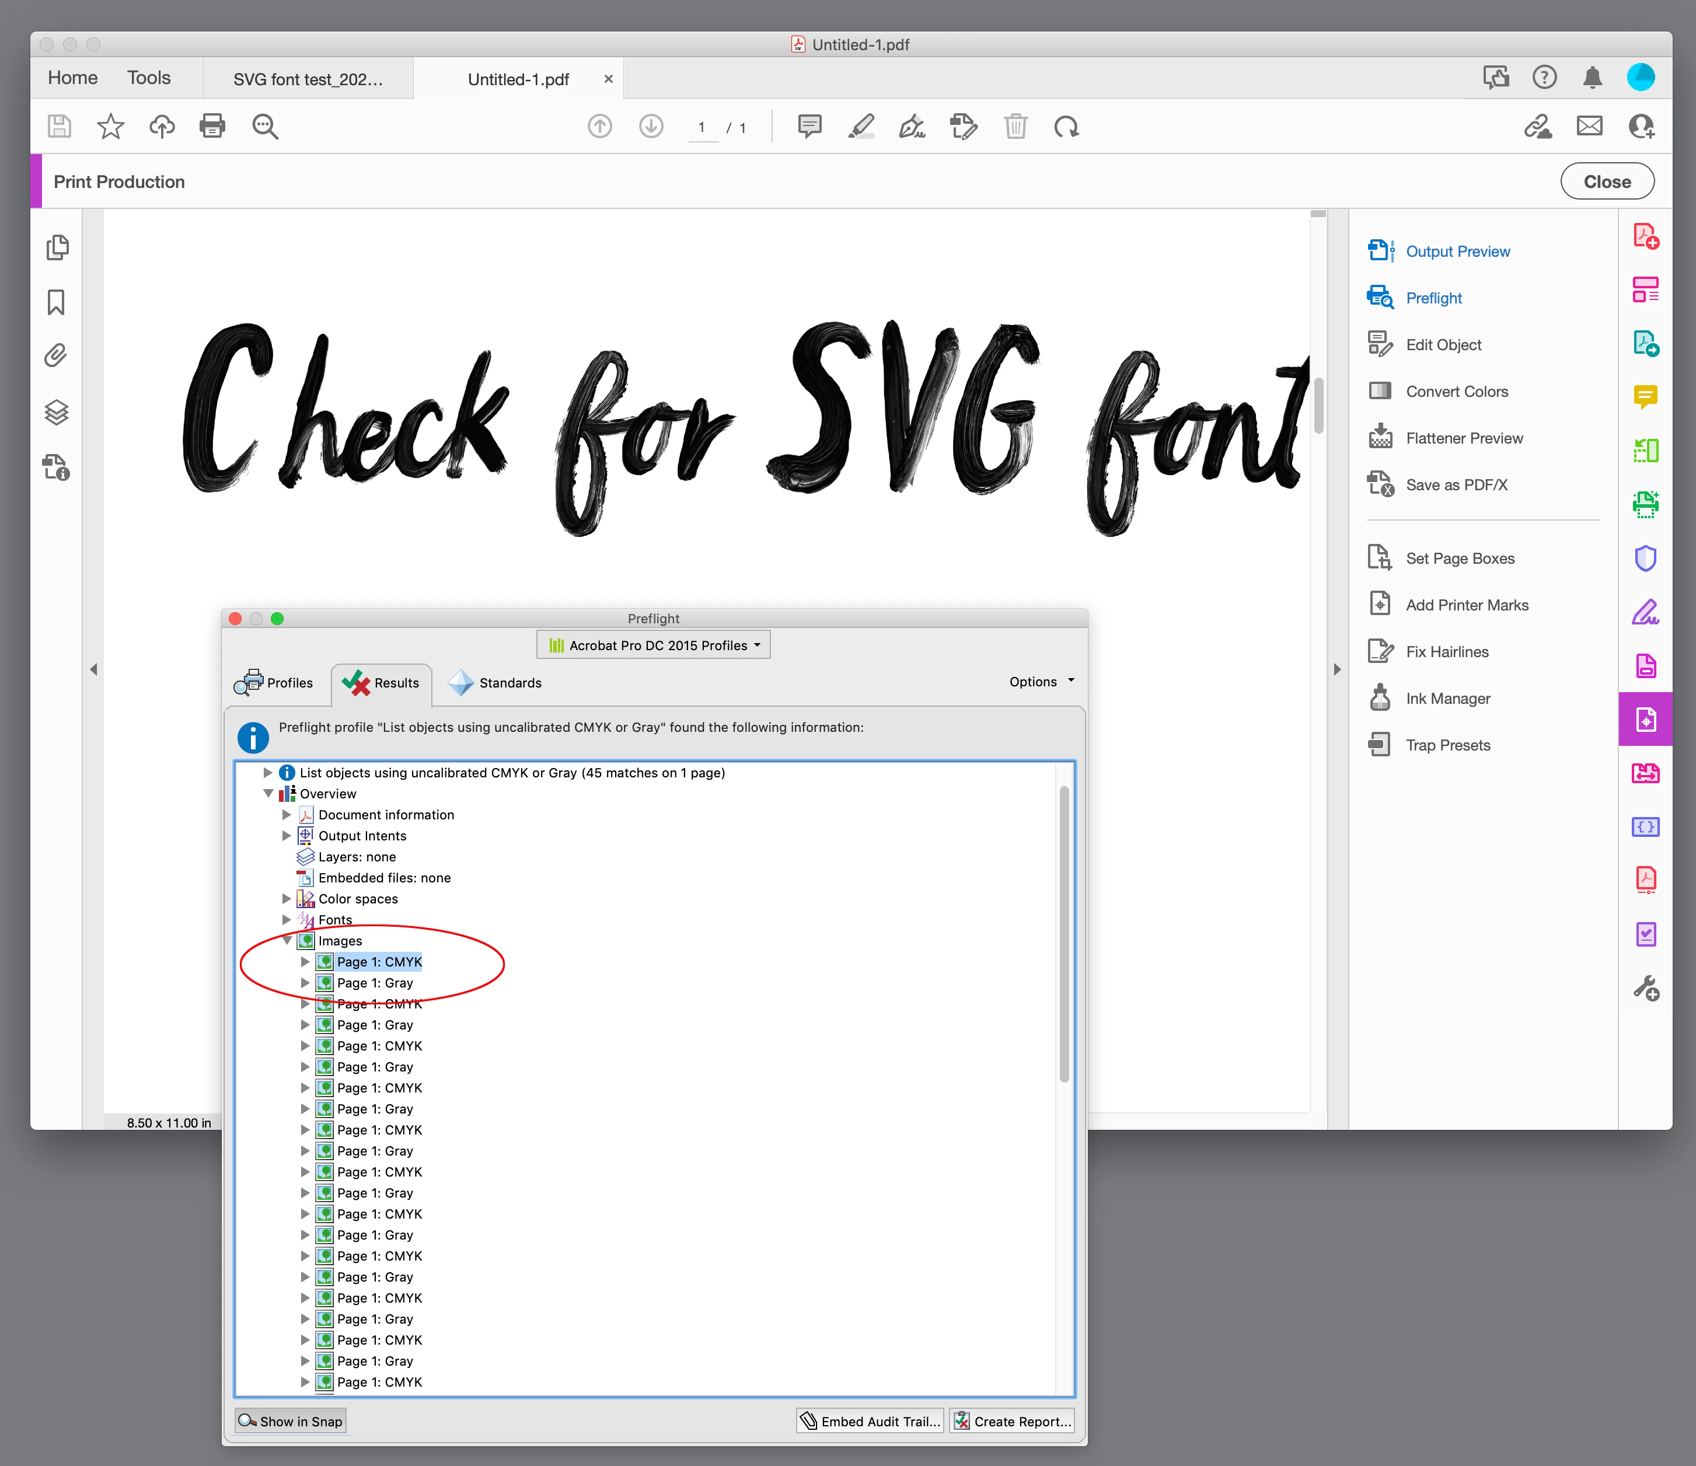Open Acrobat Pro DC 2015 Profiles dropdown
Screen dimensions: 1696x1466
[654, 645]
